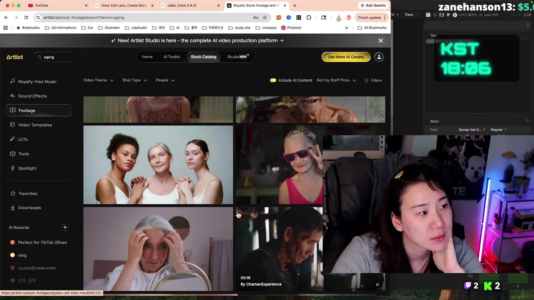Viewport: 534px width, 300px height.
Task: Click Get More AI Credits button
Action: pyautogui.click(x=346, y=57)
